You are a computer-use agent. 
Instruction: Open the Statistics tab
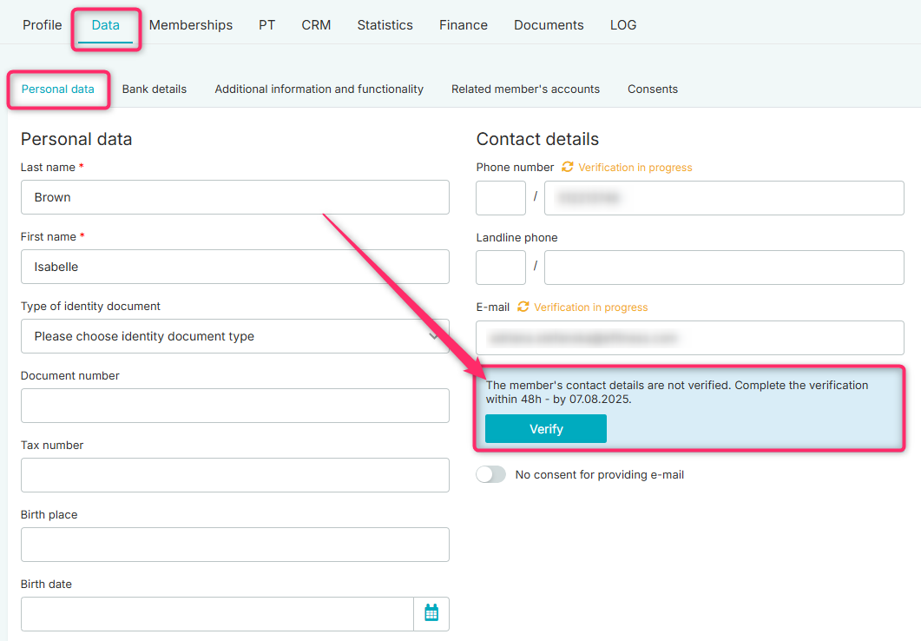pyautogui.click(x=385, y=25)
